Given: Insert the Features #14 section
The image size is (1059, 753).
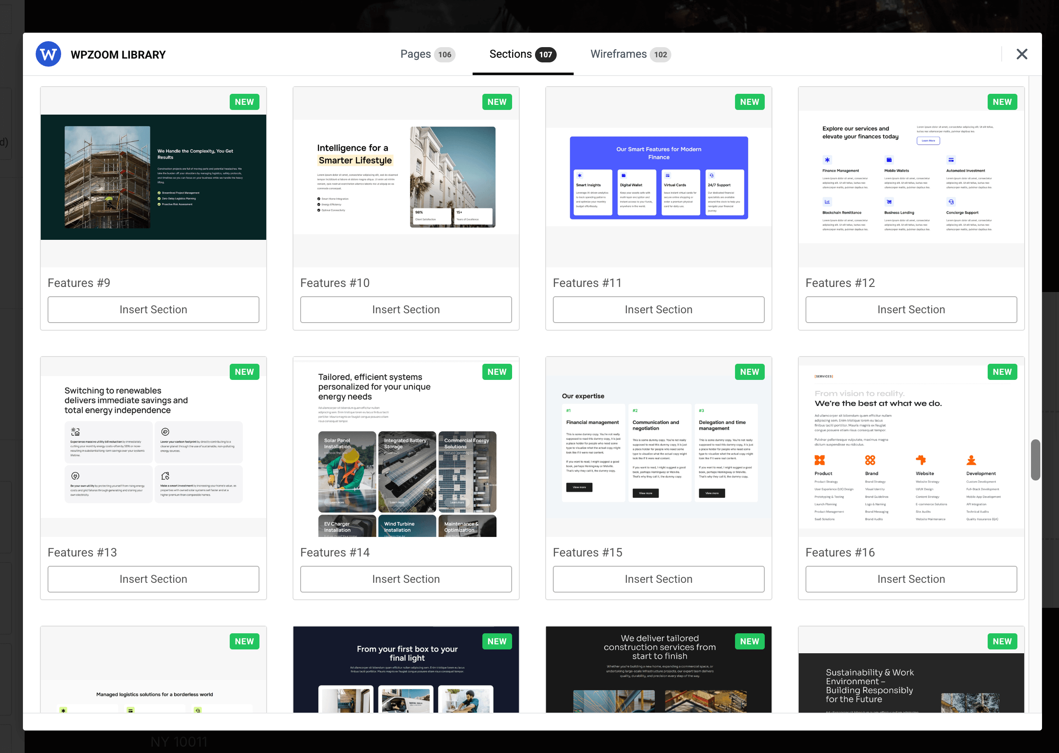Looking at the screenshot, I should coord(406,579).
